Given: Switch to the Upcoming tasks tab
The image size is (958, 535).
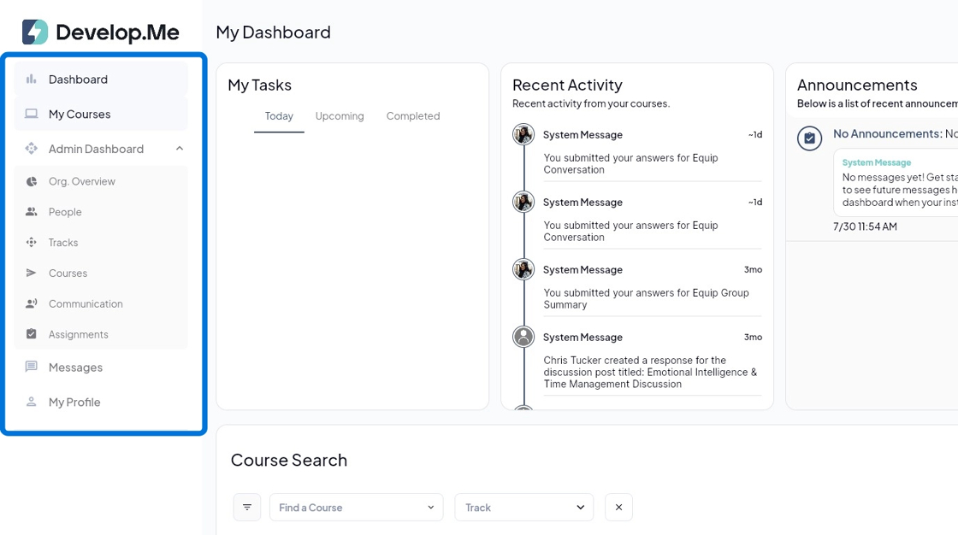Looking at the screenshot, I should (x=340, y=116).
